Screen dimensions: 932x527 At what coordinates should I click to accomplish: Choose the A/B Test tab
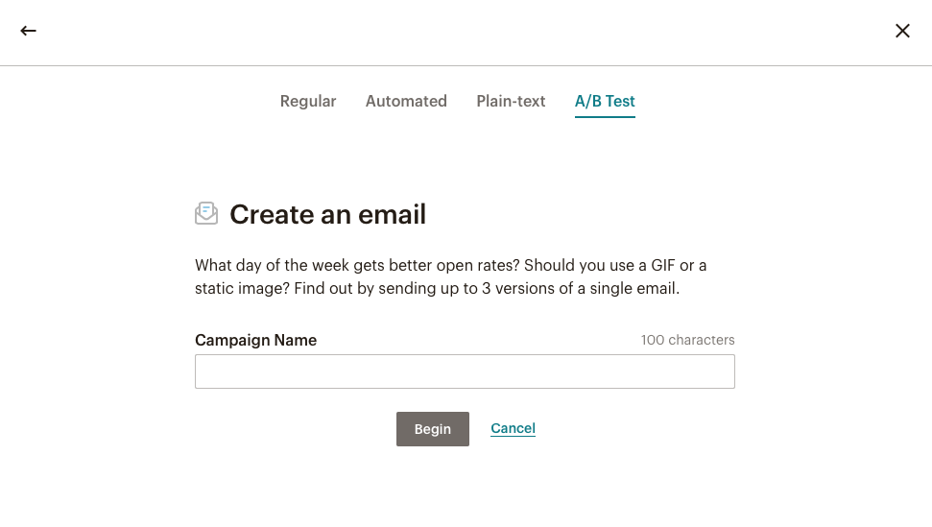(x=605, y=101)
